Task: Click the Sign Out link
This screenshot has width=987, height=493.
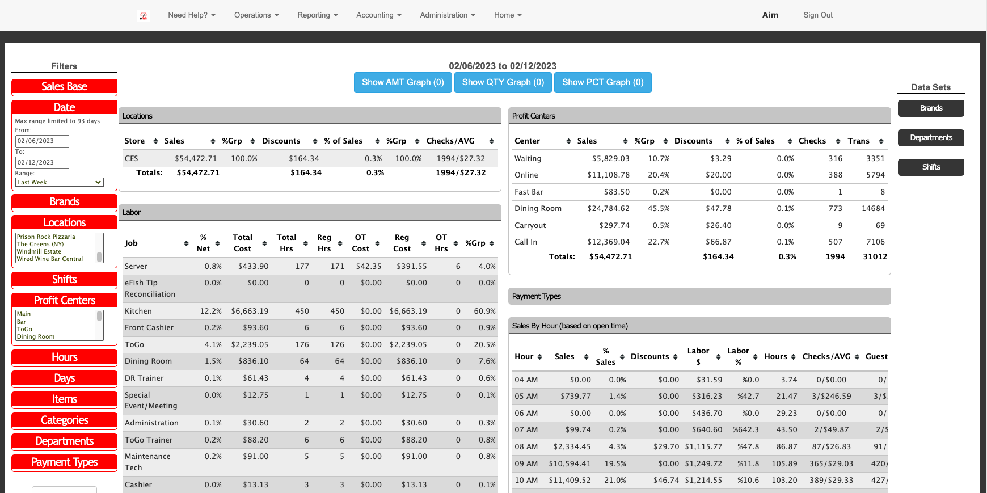Action: coord(818,15)
